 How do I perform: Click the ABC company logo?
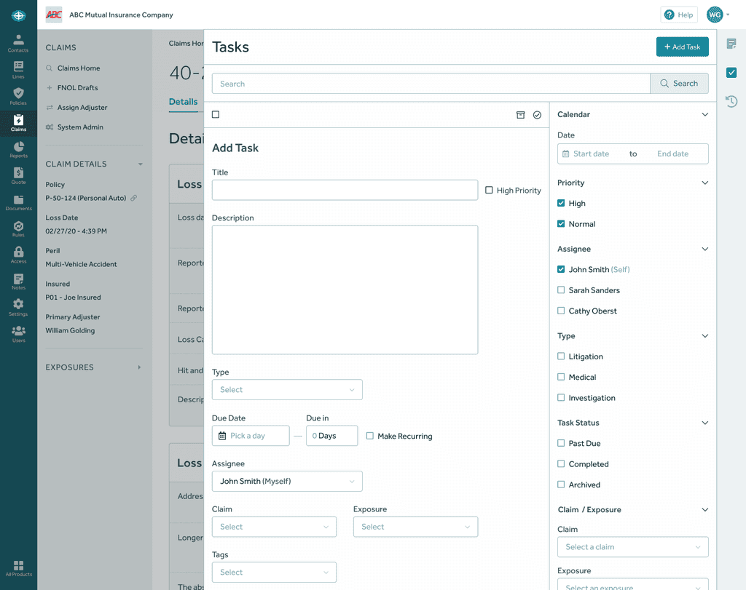(x=54, y=15)
